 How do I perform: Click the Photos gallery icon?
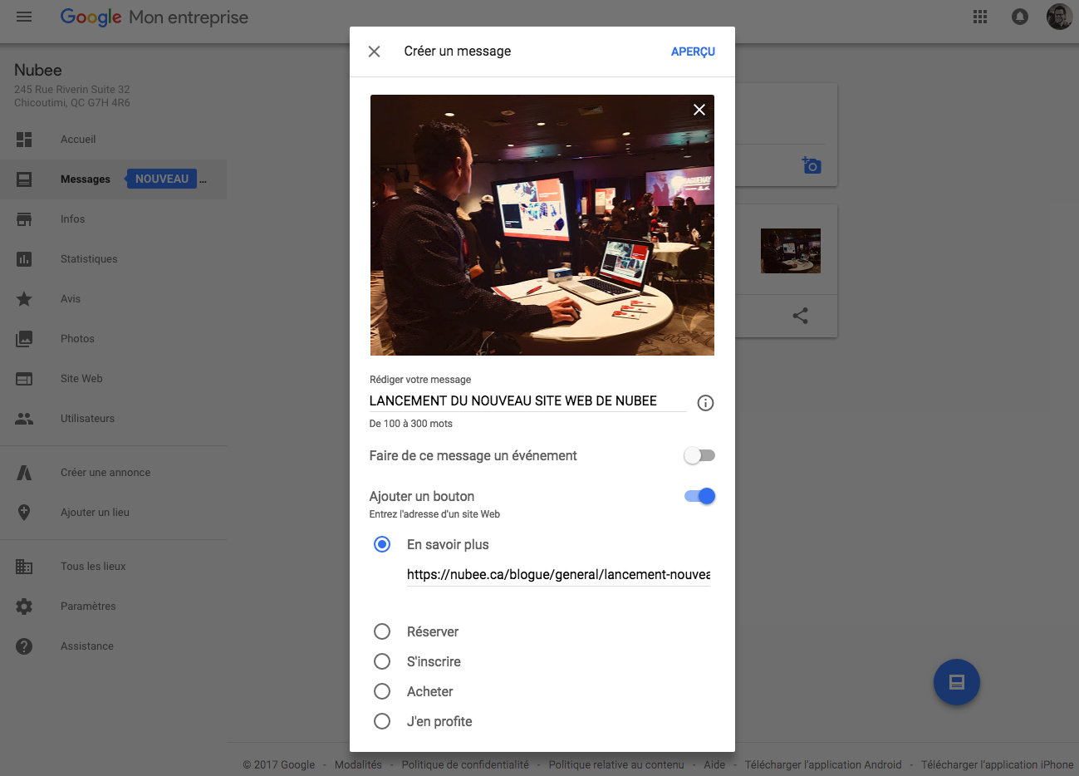[24, 339]
